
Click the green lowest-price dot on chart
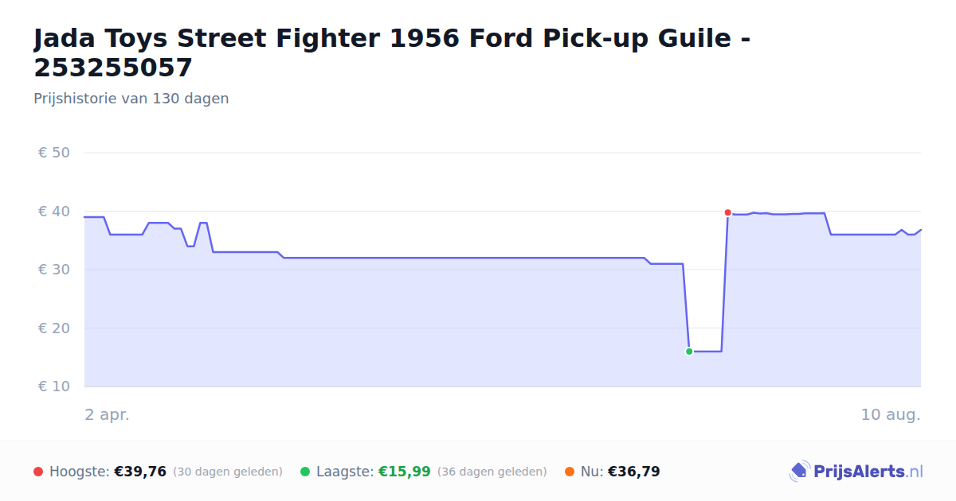coord(689,351)
